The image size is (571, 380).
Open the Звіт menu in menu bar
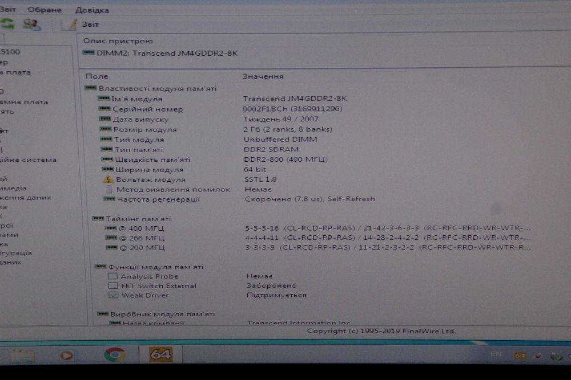[8, 10]
